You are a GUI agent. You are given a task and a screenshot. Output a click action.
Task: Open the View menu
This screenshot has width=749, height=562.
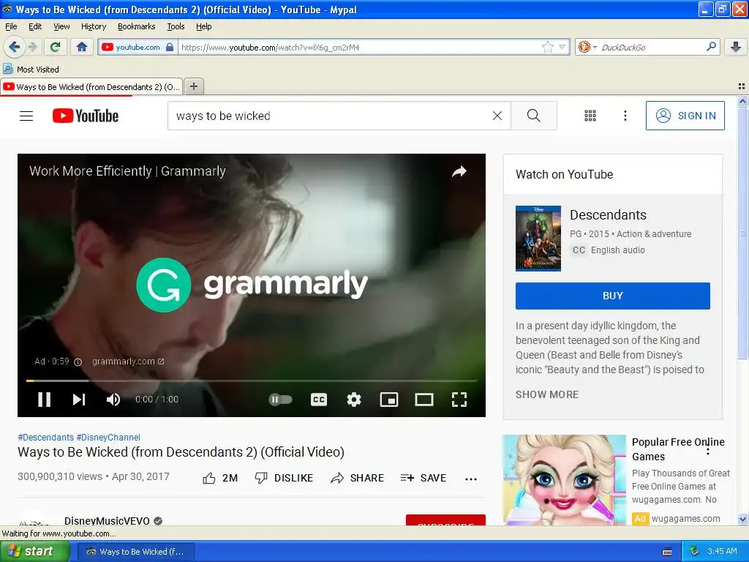click(61, 26)
